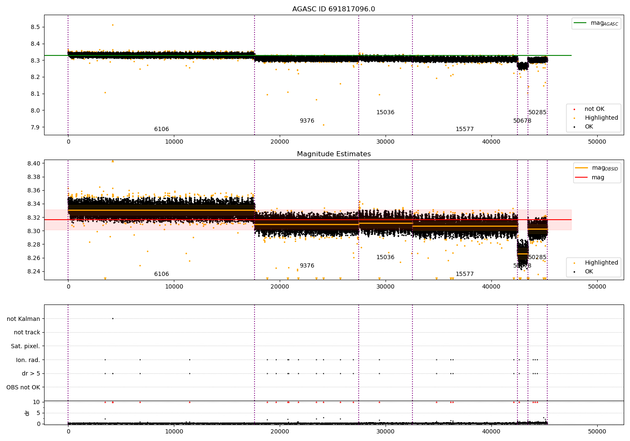Click the title "AGASC ID 691817096.0"
The image size is (630, 441).
(x=333, y=9)
